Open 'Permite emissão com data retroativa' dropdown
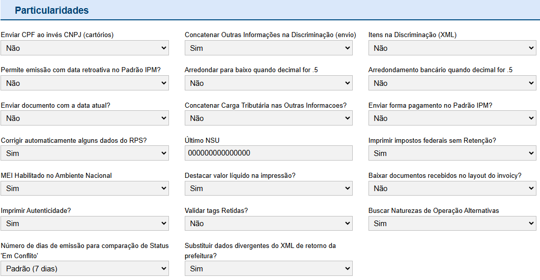The height and width of the screenshot is (280, 540). 84,83
